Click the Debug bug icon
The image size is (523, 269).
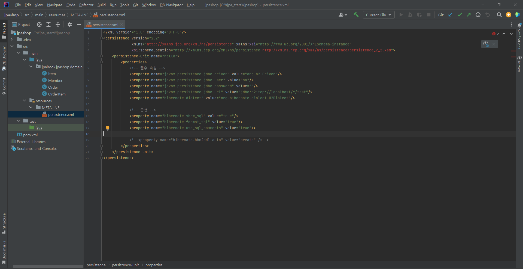pos(410,15)
